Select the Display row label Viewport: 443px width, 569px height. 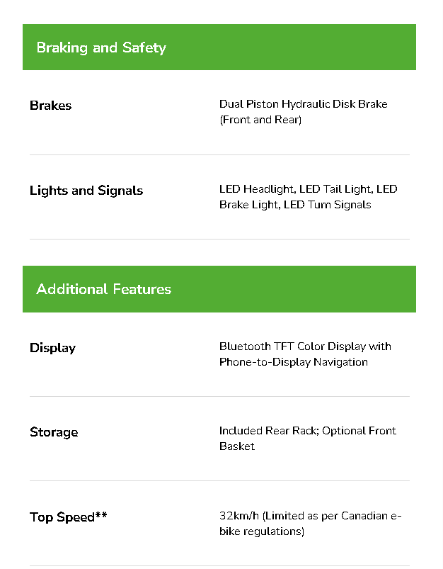tap(52, 348)
